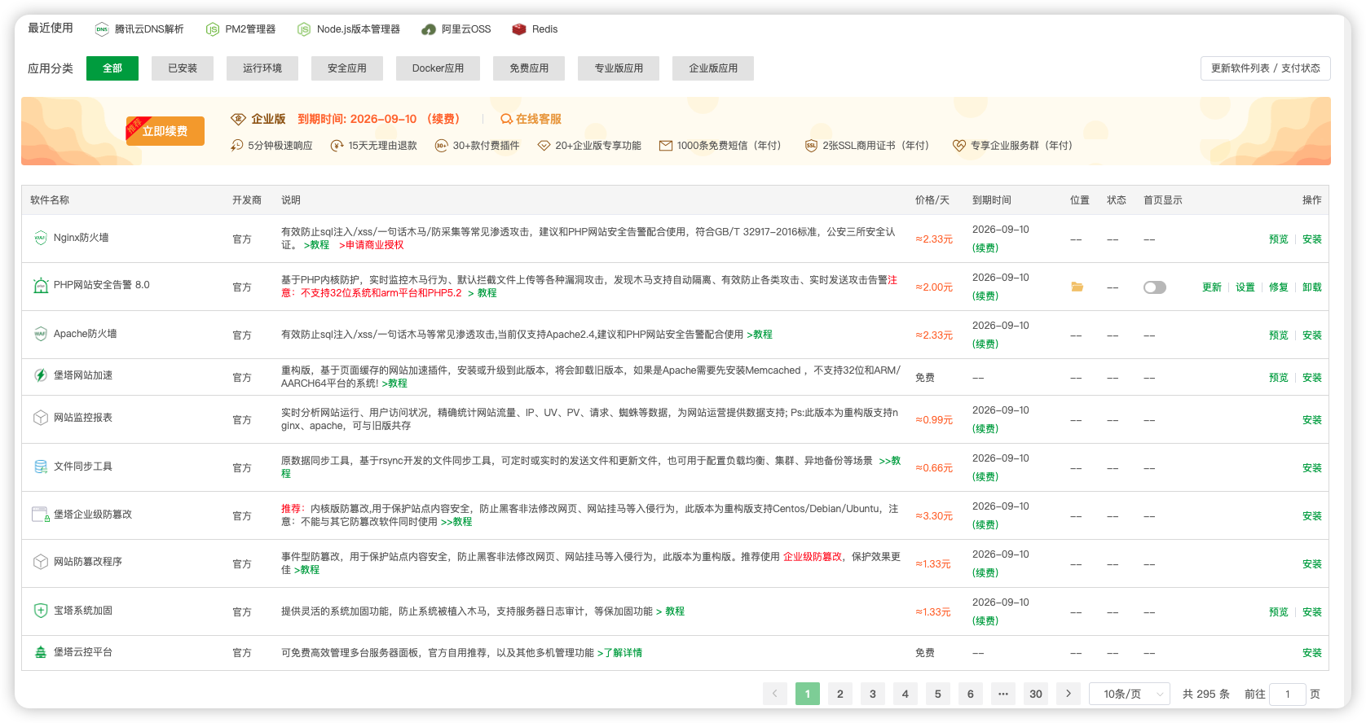
Task: Go to page 2
Action: coord(840,694)
